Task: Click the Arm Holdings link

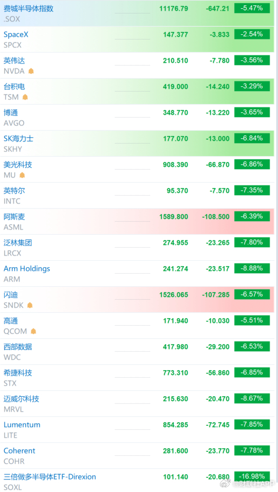Action: (27, 268)
